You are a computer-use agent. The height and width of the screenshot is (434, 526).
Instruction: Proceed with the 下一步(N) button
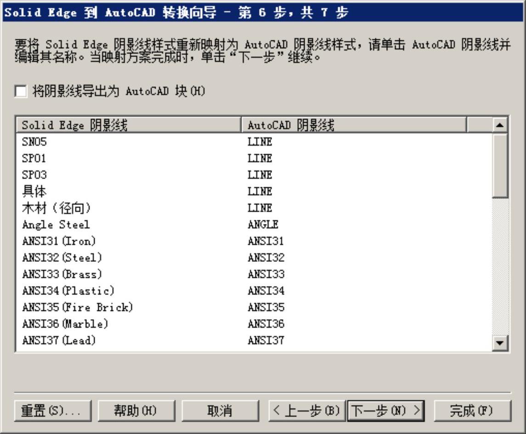[x=386, y=411]
